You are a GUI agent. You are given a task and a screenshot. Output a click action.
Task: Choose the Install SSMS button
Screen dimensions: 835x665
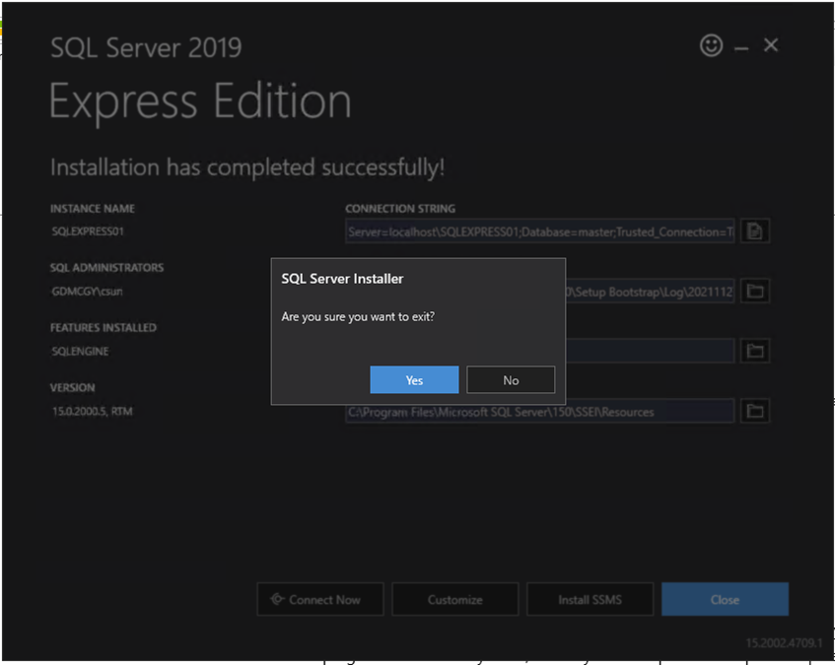coord(590,599)
